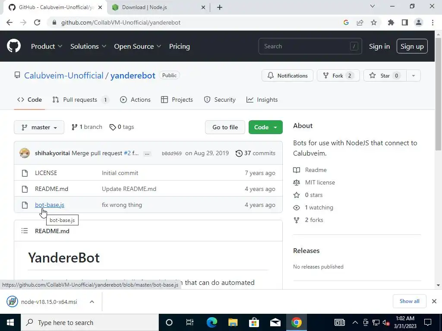The image size is (442, 331).
Task: Go back with the browser back arrow
Action: point(9,22)
